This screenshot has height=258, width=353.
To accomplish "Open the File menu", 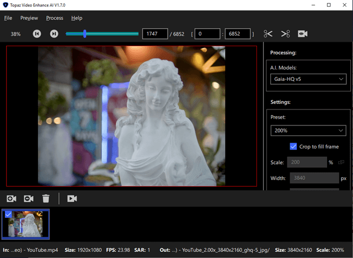I will tap(8, 18).
